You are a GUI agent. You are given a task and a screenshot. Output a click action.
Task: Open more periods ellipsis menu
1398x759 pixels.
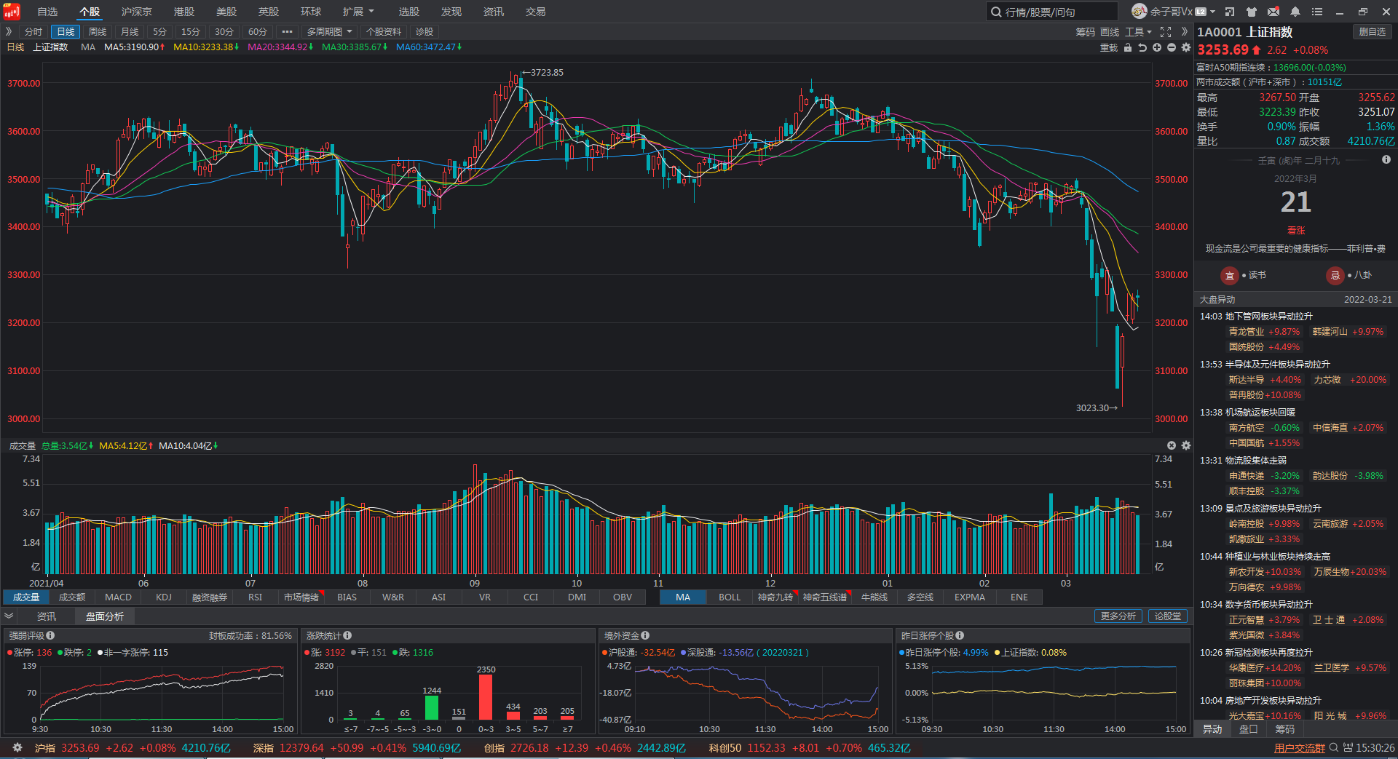tap(287, 32)
